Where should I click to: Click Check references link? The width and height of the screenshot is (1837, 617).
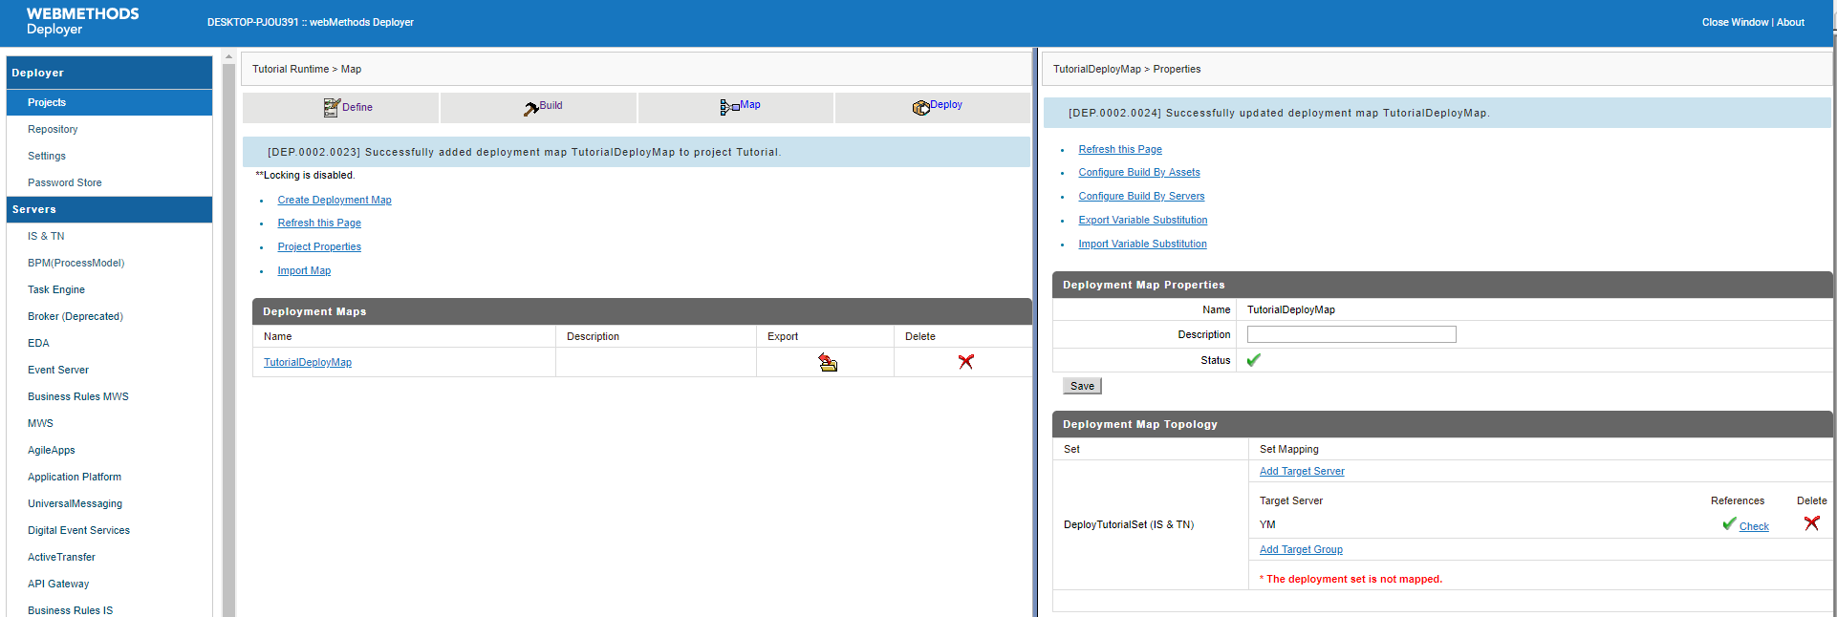tap(1754, 526)
